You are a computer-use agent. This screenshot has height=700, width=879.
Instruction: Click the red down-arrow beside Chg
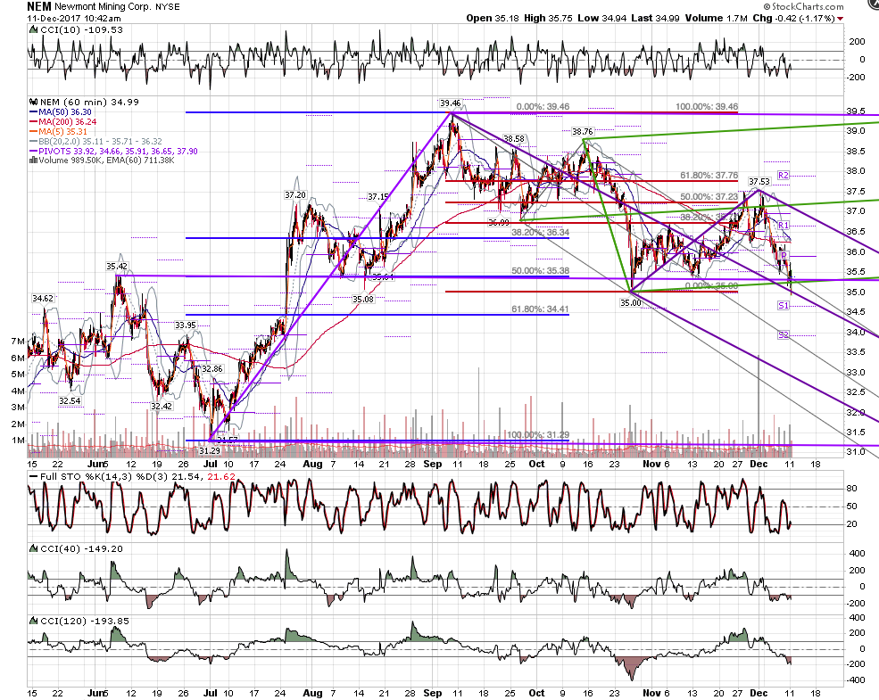(841, 19)
